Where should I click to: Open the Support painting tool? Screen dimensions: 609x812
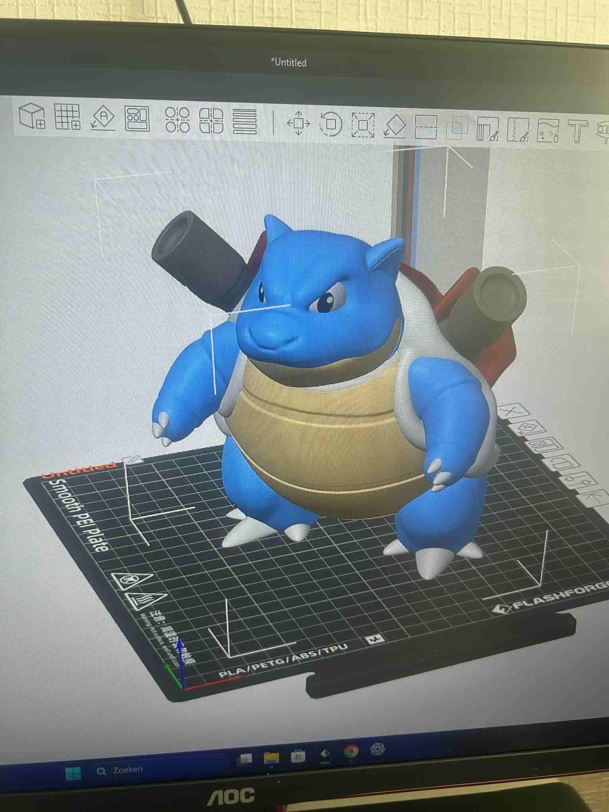tap(488, 128)
